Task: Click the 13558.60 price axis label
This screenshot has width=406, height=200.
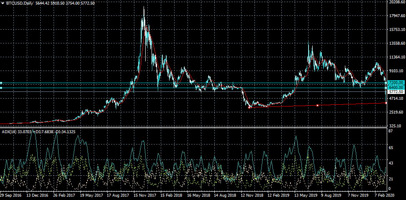Action: pyautogui.click(x=397, y=43)
